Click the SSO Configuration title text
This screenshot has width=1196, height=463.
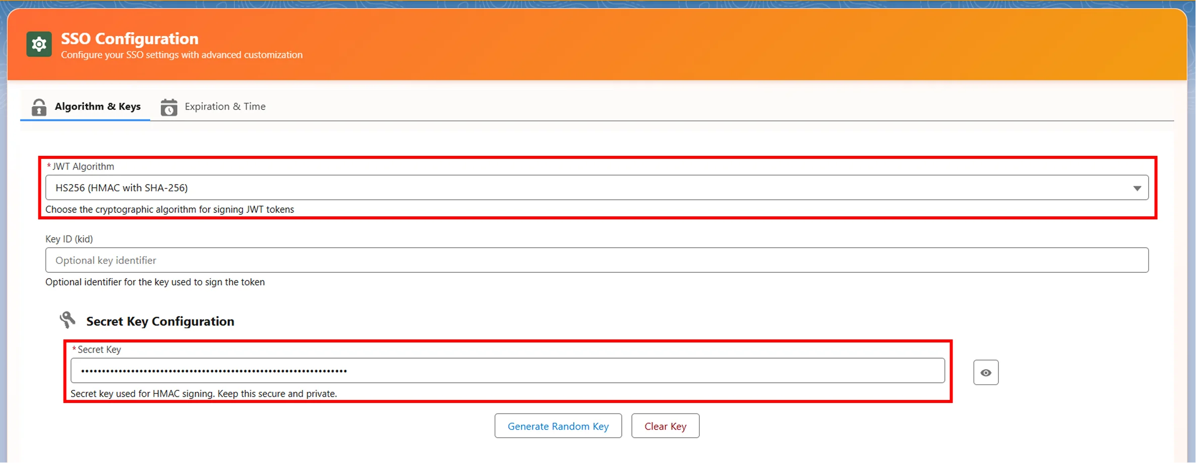pos(129,38)
